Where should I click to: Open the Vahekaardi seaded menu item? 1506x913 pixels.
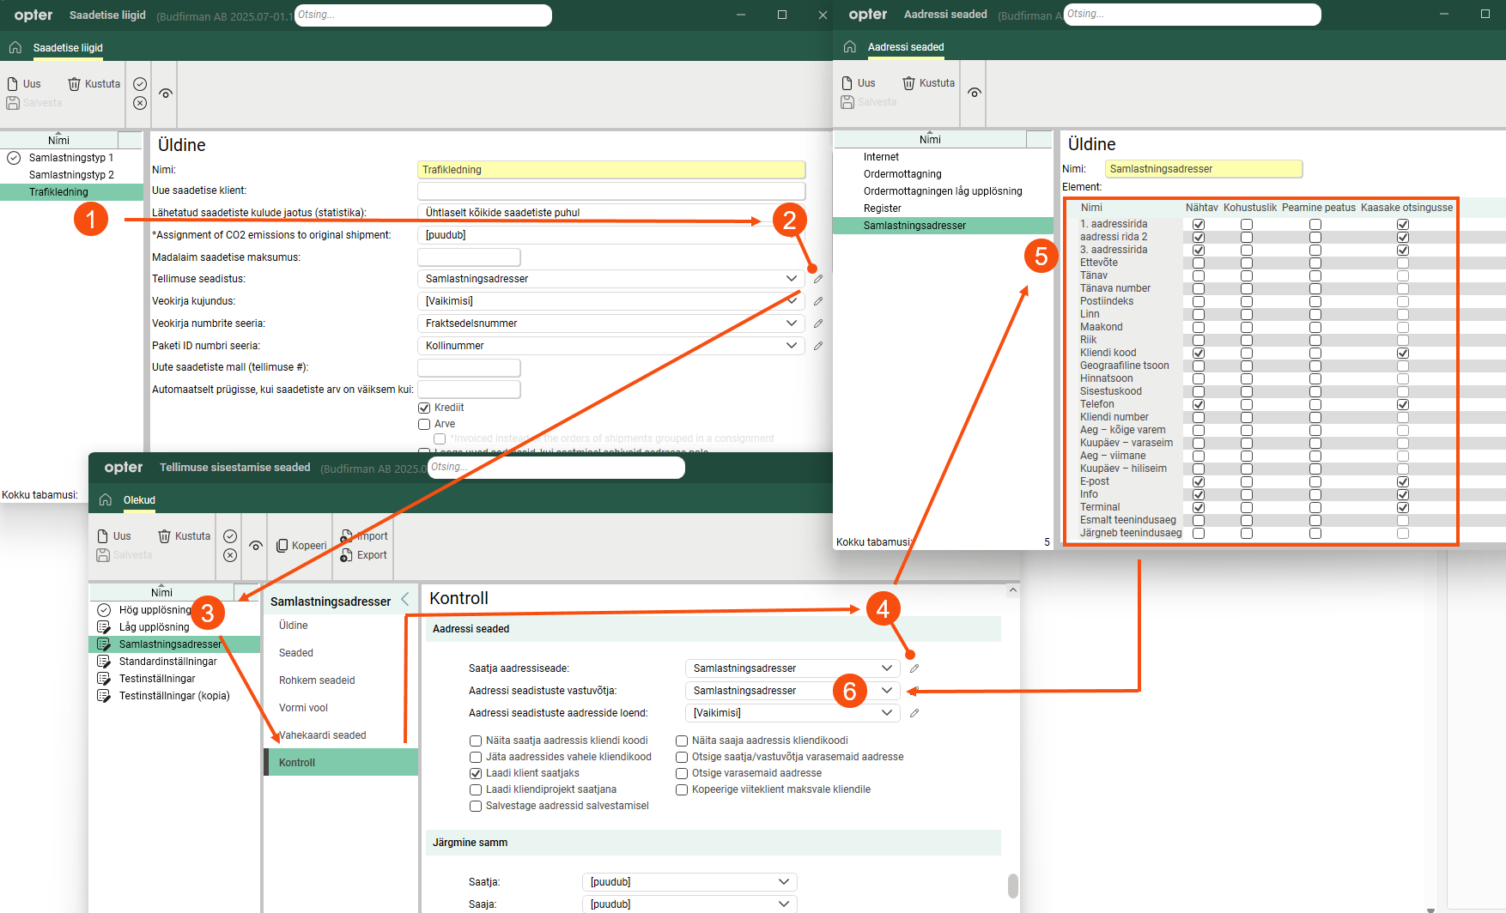pos(323,735)
